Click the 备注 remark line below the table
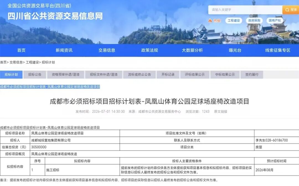299x186 pixels. [109, 180]
